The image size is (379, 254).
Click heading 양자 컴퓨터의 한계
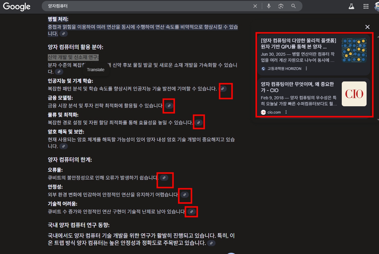(x=70, y=160)
